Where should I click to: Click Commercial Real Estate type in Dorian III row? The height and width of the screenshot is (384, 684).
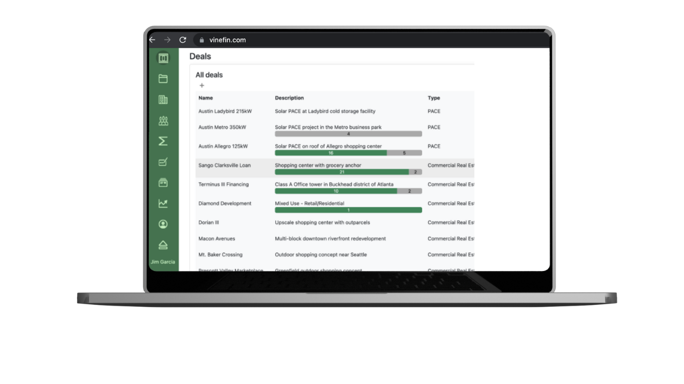(451, 222)
